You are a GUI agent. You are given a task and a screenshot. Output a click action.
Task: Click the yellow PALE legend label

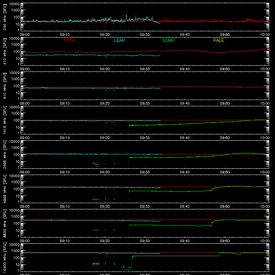pyautogui.click(x=219, y=40)
